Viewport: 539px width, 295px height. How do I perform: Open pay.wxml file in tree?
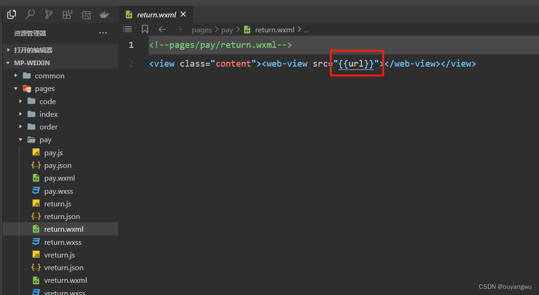coord(60,178)
